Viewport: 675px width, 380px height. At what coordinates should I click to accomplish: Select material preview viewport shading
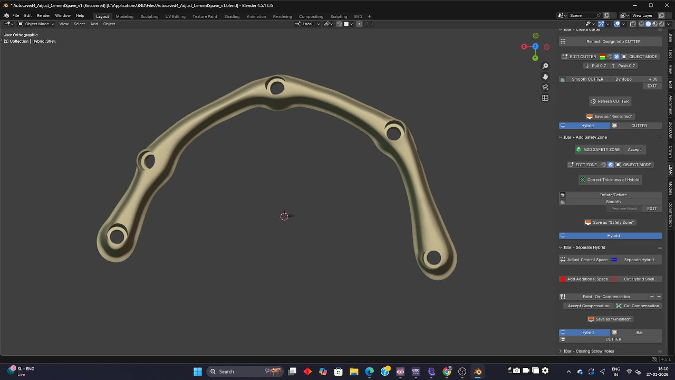click(x=655, y=24)
